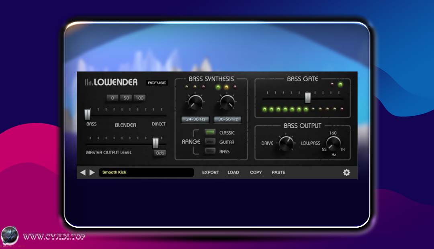Click the Copy preset option
Viewport: 434px width, 249px height.
256,172
